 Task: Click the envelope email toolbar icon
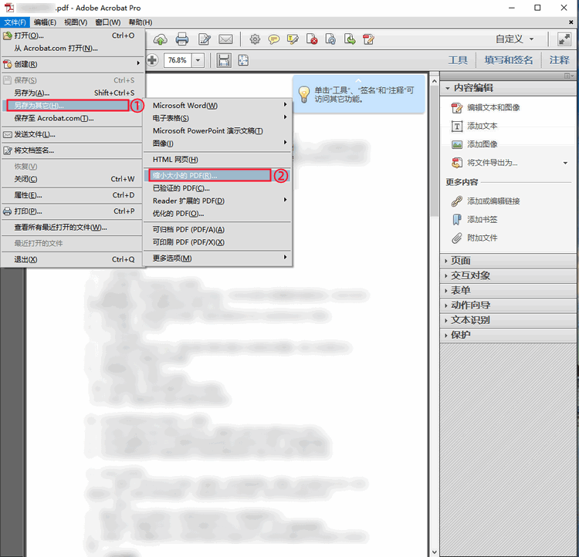pyautogui.click(x=225, y=39)
